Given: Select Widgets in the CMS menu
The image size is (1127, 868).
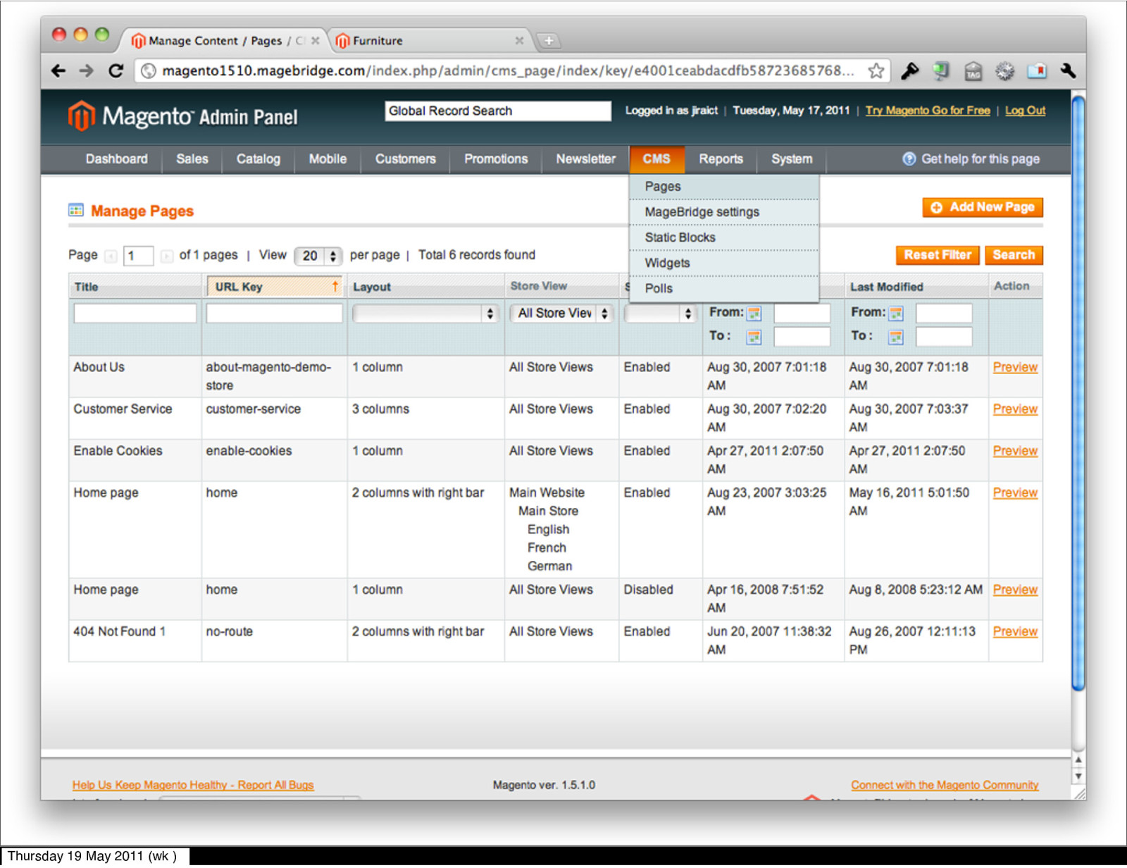Looking at the screenshot, I should pos(724,263).
